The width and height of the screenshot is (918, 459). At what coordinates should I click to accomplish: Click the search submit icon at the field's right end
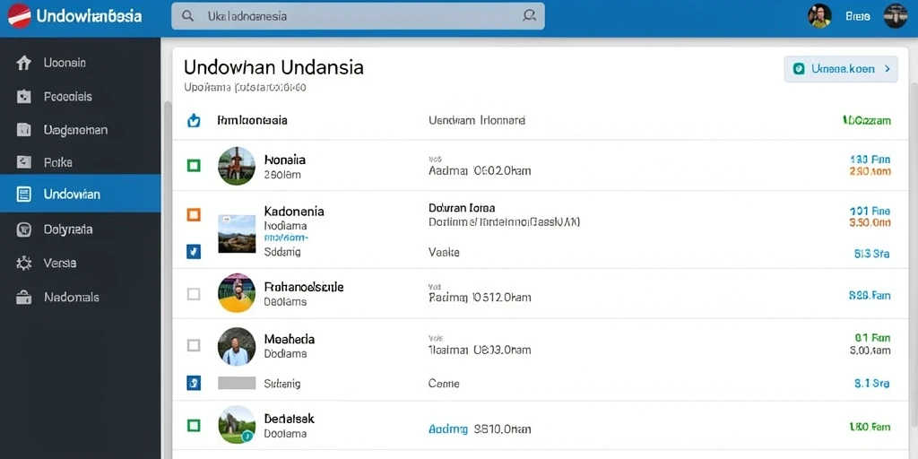[x=529, y=16]
